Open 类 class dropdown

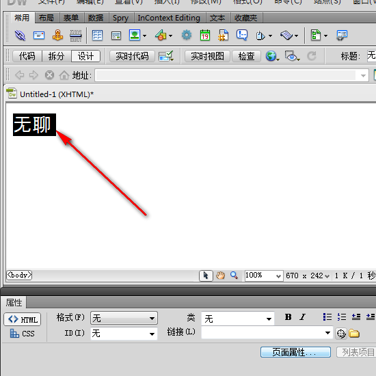[238, 319]
